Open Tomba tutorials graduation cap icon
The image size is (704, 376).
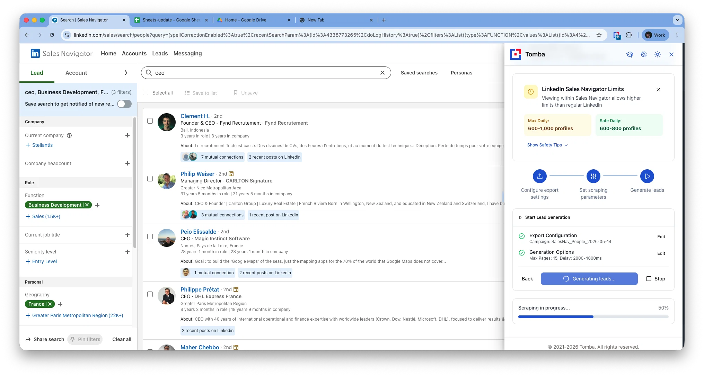click(630, 54)
